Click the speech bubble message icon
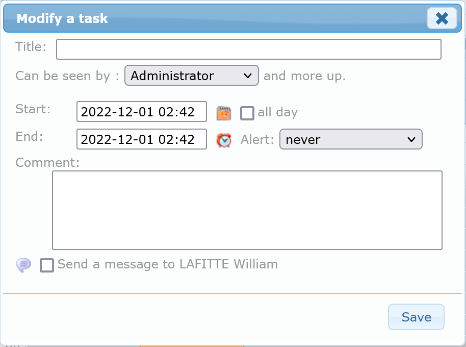The width and height of the screenshot is (466, 347). pos(24,265)
